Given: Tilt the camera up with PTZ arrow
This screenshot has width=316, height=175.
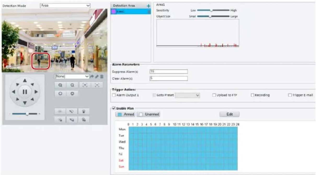Looking at the screenshot, I should point(25,80).
